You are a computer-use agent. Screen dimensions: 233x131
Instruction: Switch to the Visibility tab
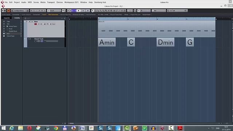pos(17,18)
